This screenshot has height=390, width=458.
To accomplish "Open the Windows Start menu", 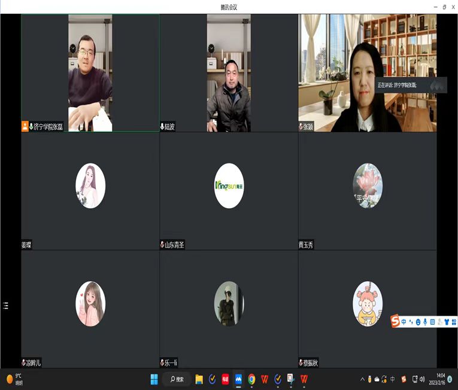I will pos(154,379).
